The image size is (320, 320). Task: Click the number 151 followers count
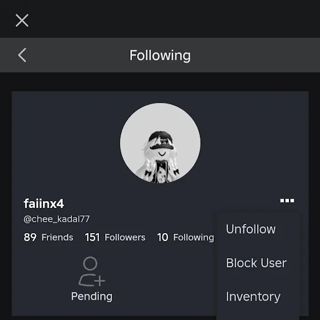(x=92, y=237)
